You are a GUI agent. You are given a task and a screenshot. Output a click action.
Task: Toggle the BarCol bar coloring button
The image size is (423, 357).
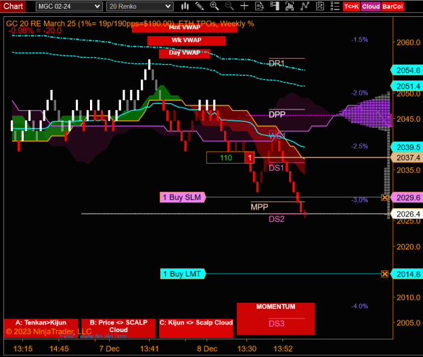click(x=393, y=7)
